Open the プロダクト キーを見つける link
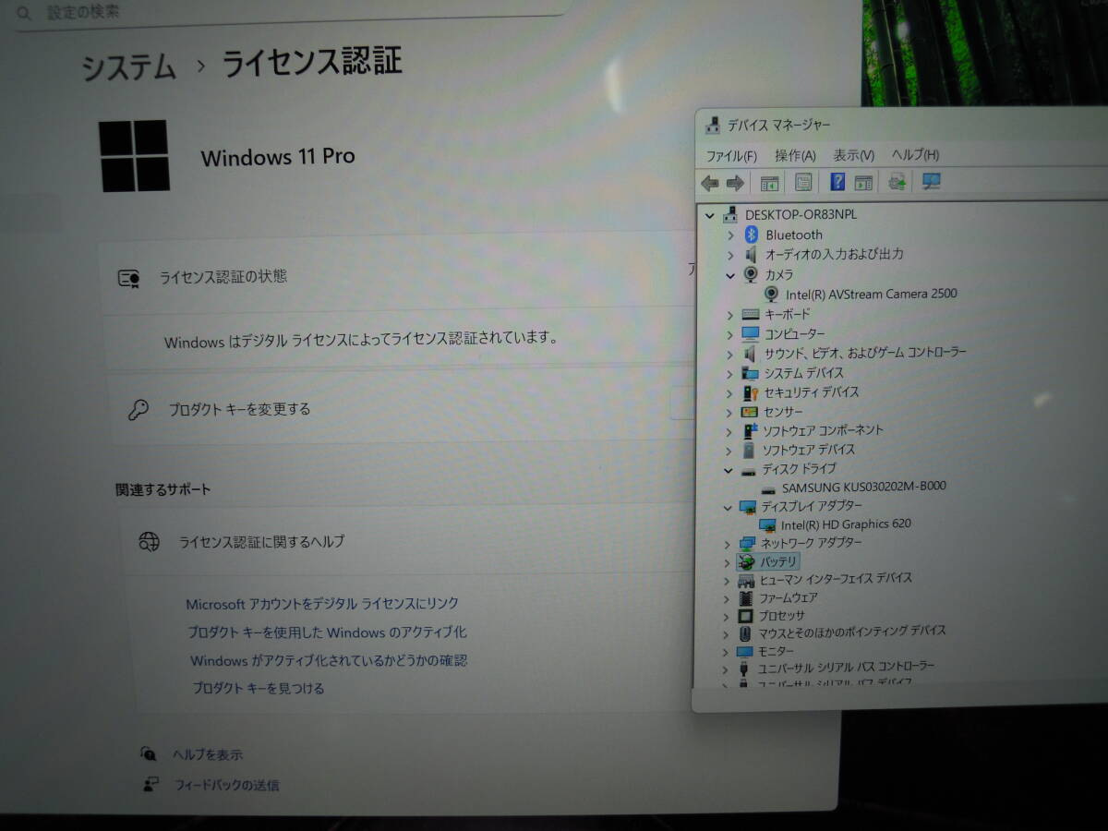 [259, 688]
